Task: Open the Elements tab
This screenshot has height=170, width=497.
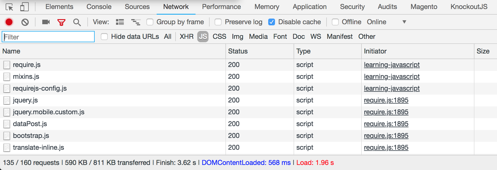Action: (59, 7)
